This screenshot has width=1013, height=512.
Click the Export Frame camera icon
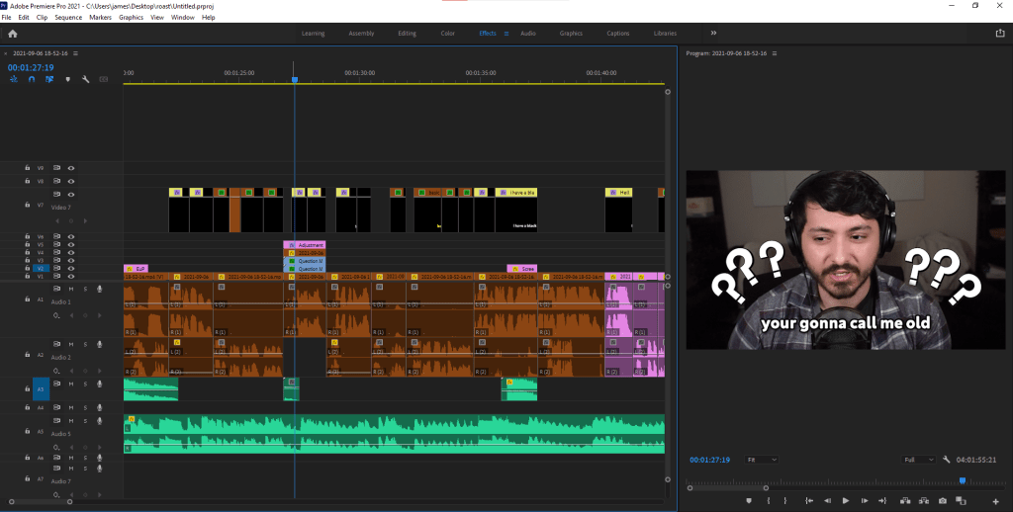click(x=943, y=501)
